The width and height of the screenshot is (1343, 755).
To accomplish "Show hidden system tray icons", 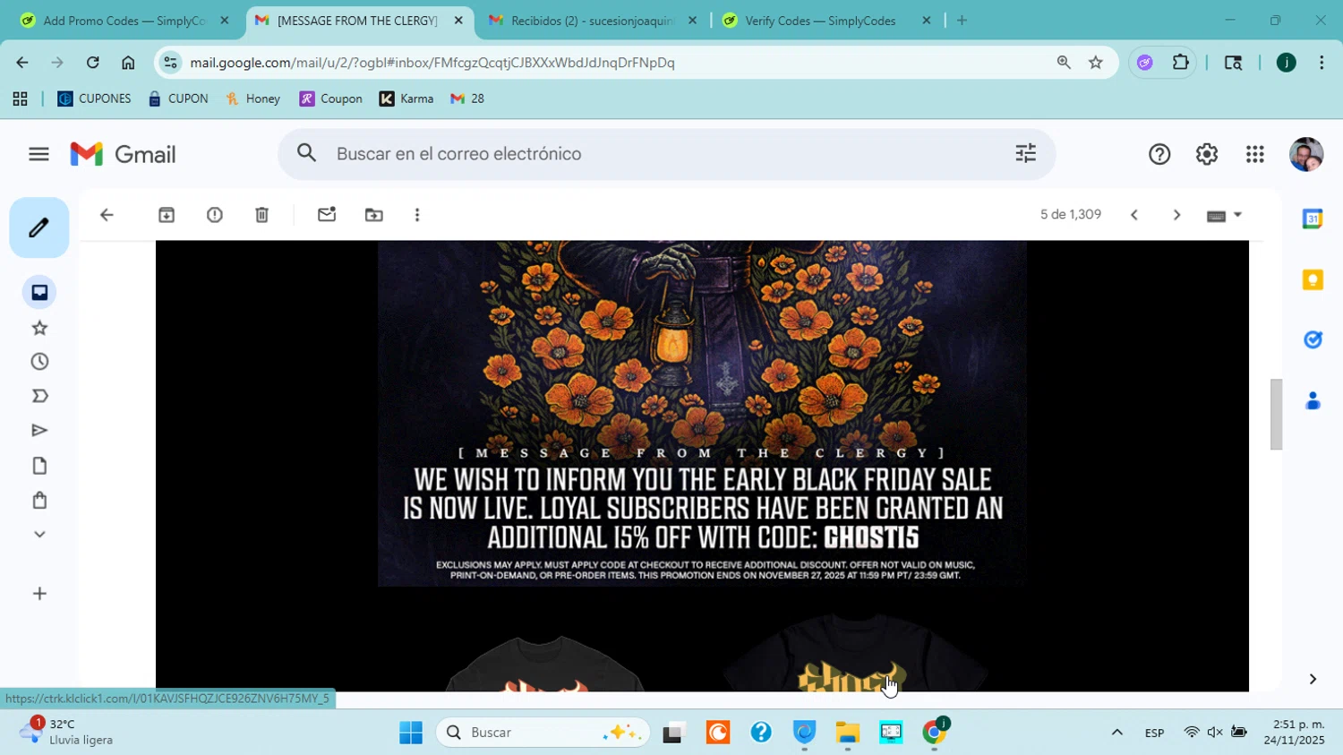I will 1116,733.
